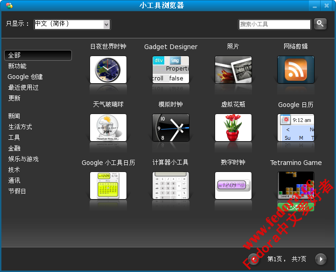Select the Gadget Designer icon

[171, 70]
